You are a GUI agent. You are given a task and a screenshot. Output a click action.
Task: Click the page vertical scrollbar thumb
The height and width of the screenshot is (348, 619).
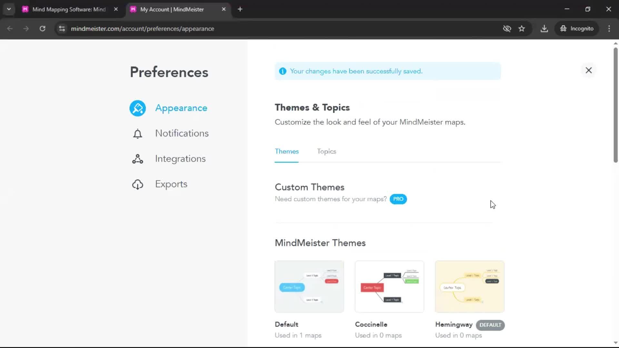(615, 105)
